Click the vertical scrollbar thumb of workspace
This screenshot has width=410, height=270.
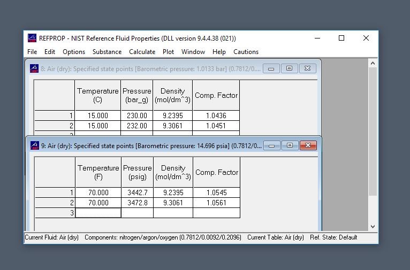(x=373, y=132)
